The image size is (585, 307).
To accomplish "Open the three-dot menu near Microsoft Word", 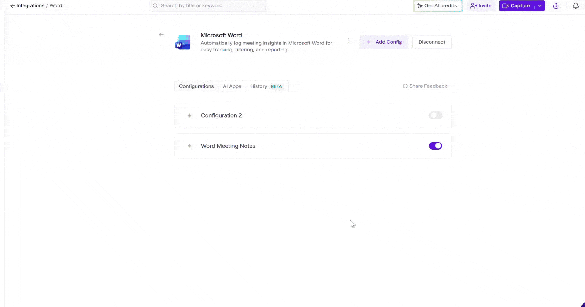I will tap(349, 41).
